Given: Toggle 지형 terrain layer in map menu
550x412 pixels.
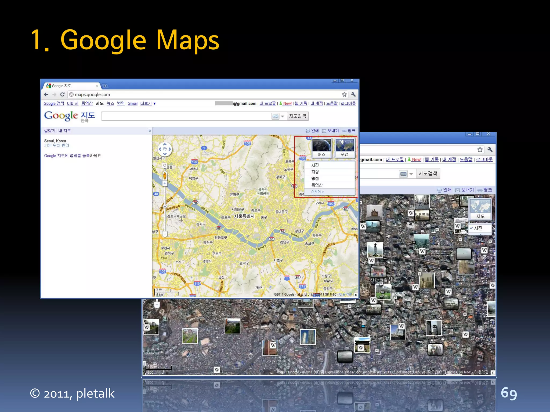Looking at the screenshot, I should [x=330, y=172].
